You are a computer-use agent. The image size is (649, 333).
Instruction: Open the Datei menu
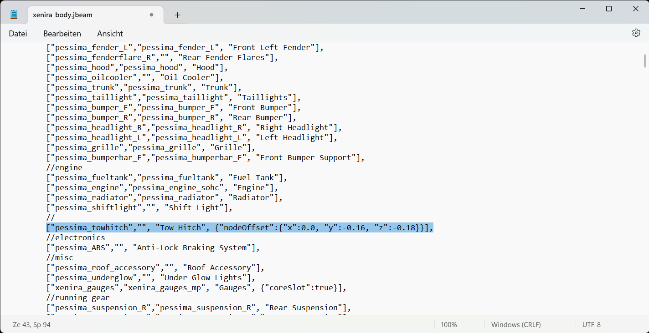[x=18, y=34]
